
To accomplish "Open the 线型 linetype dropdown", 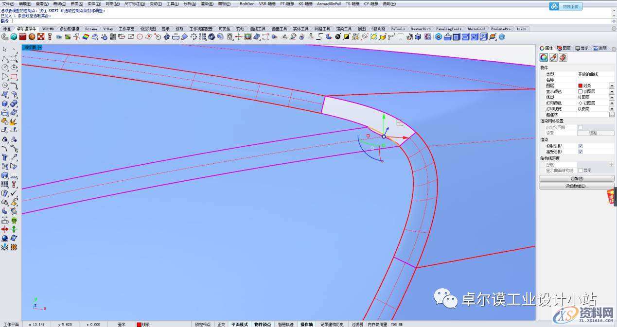I will click(x=612, y=97).
